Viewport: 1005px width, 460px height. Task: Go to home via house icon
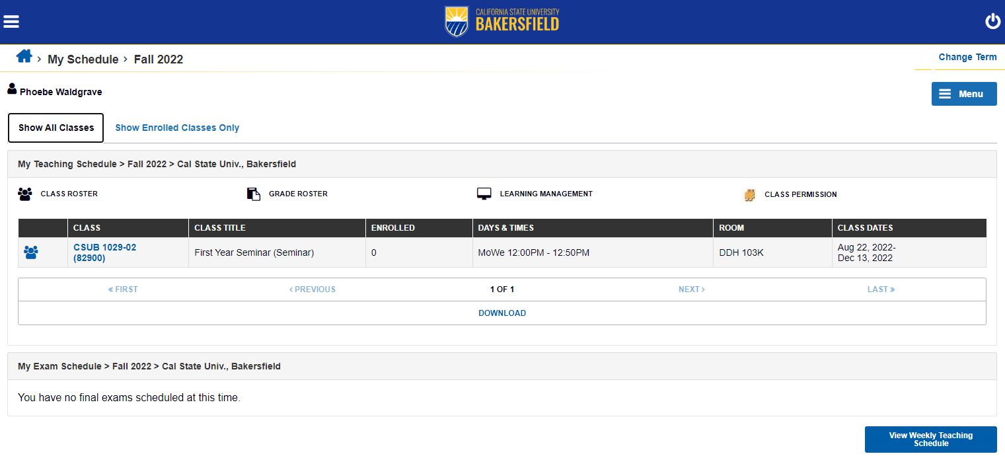coord(24,56)
